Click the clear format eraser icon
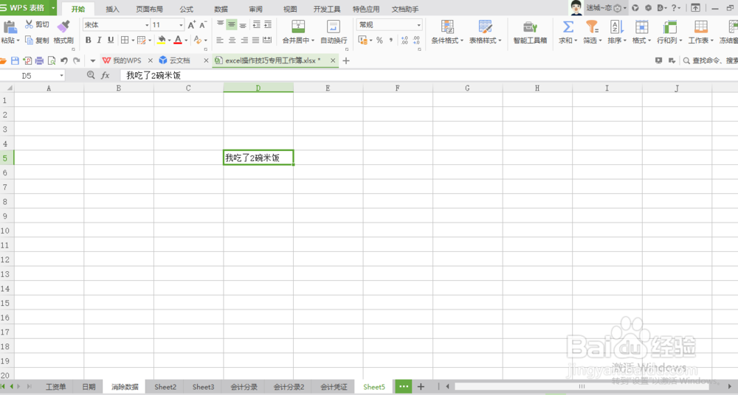The height and width of the screenshot is (395, 738). (x=198, y=41)
